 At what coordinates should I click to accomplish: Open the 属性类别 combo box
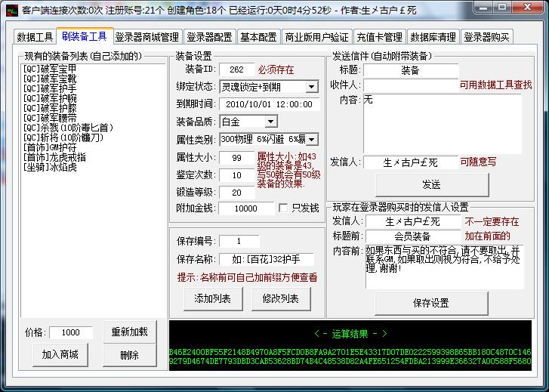pos(312,139)
